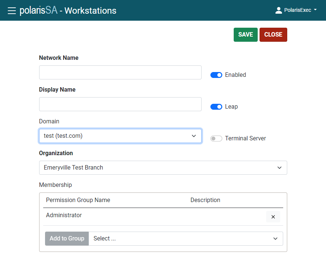Open the PolarisExec account menu
Screen dimensions: 326x263
(x=296, y=10)
